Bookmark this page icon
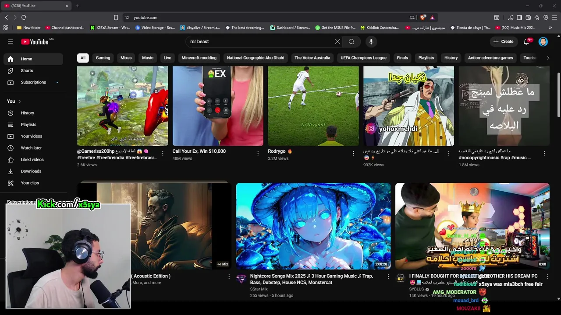Viewport: 561px width, 315px height. 116,17
